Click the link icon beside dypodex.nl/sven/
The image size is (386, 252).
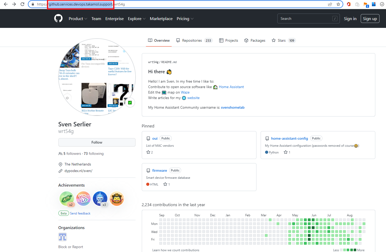click(x=60, y=171)
